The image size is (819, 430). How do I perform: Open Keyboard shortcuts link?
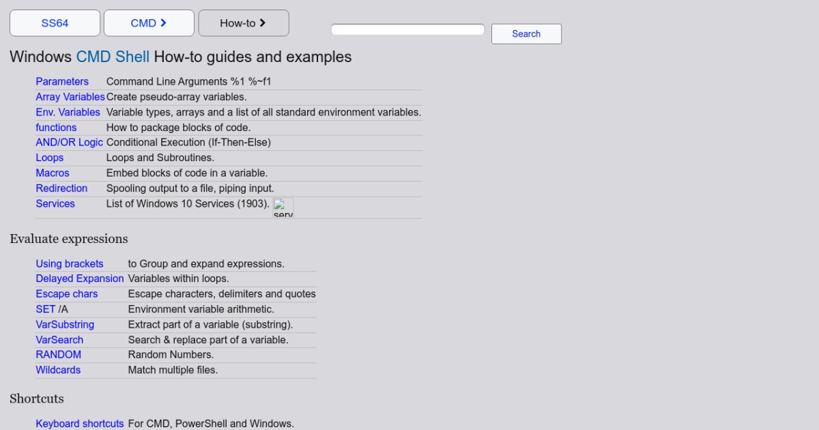[x=80, y=424]
